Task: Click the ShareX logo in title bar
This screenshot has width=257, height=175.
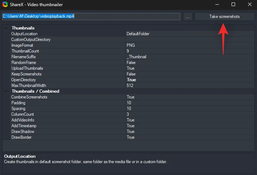Action: (5, 5)
